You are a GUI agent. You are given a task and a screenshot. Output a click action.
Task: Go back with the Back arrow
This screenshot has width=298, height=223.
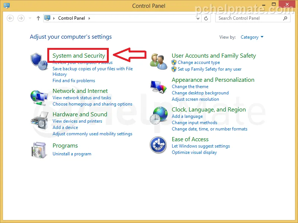pyautogui.click(x=10, y=18)
